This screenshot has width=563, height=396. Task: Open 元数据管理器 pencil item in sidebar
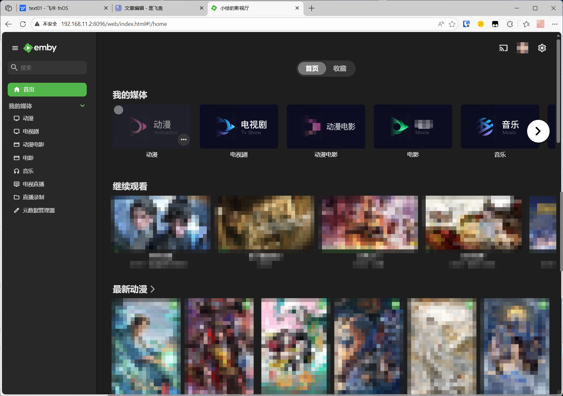coord(38,210)
